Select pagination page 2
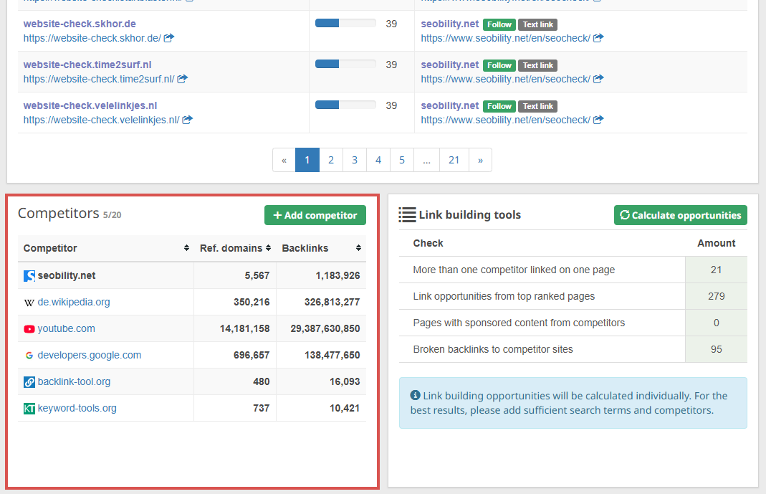 (x=331, y=161)
